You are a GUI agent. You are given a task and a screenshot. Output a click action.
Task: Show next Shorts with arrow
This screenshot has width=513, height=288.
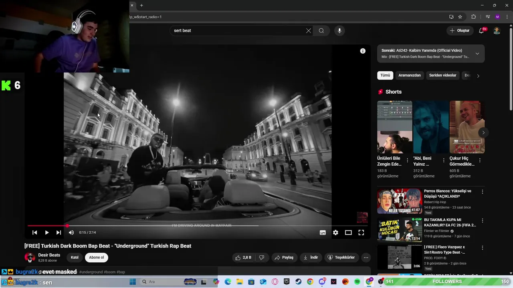pos(483,132)
